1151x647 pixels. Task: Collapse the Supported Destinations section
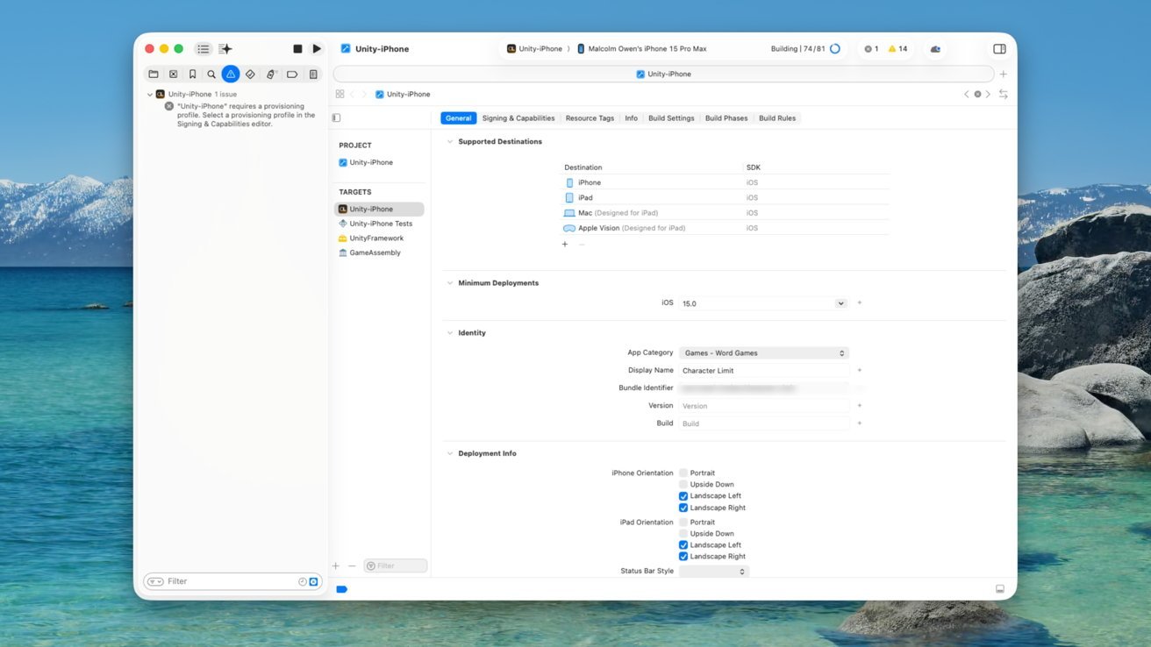point(450,142)
